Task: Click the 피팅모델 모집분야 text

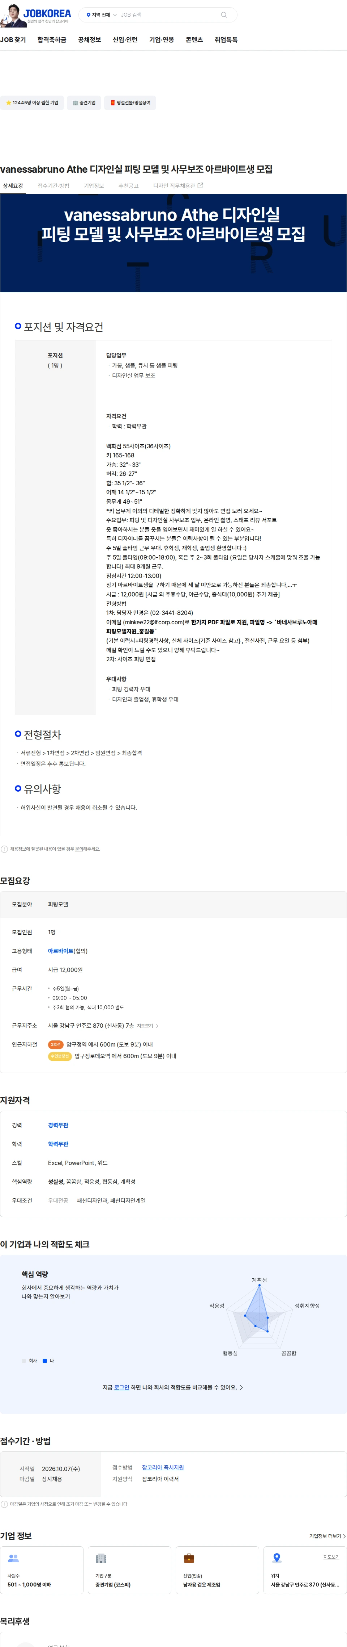Action: tap(58, 904)
